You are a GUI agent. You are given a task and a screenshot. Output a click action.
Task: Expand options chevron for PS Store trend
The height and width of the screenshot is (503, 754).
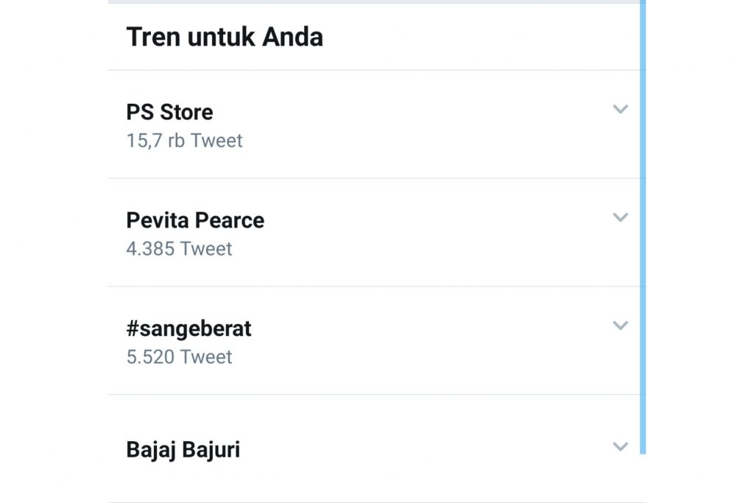click(x=620, y=110)
